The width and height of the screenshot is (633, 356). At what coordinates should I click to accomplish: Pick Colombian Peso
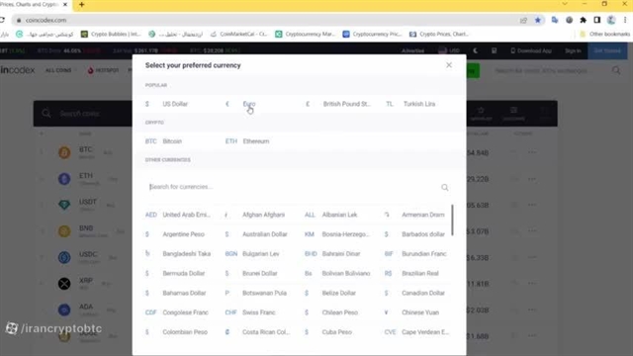click(185, 332)
